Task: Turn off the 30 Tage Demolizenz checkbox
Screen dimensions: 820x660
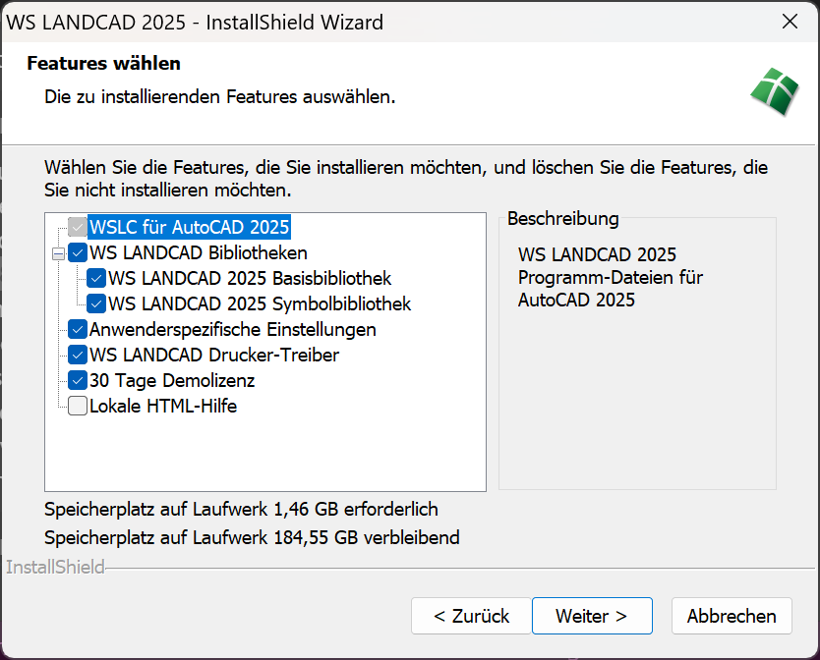Action: (78, 380)
